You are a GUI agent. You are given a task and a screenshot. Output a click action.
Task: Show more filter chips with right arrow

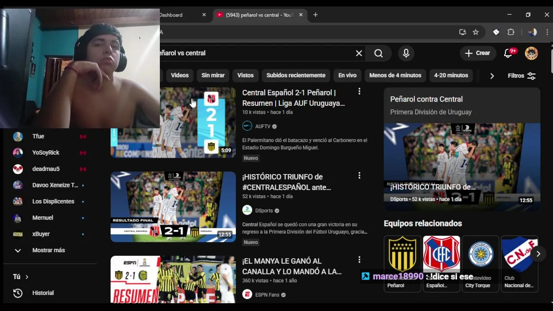coord(492,76)
